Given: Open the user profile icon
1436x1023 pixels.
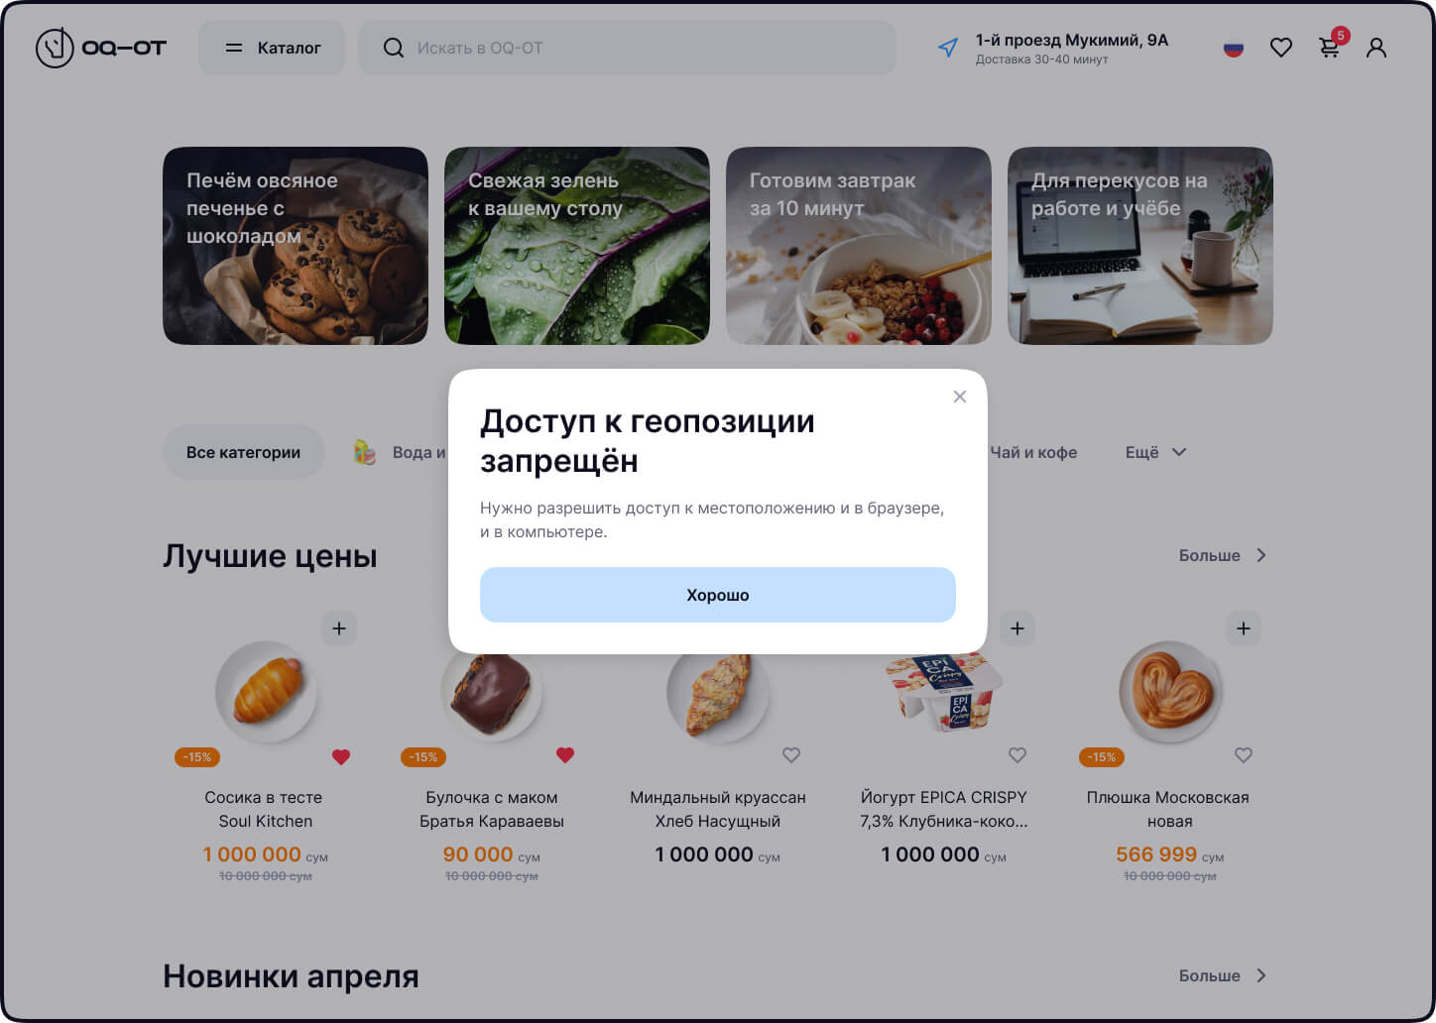Looking at the screenshot, I should (1376, 48).
